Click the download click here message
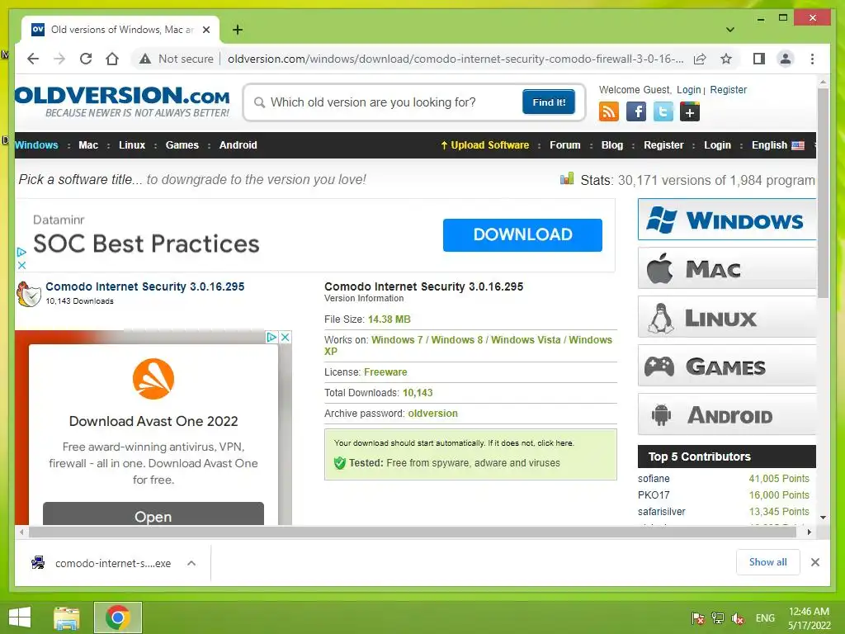 click(454, 442)
